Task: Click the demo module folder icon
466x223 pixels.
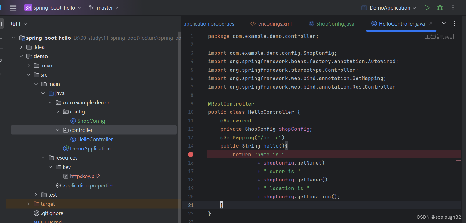Action: click(29, 56)
